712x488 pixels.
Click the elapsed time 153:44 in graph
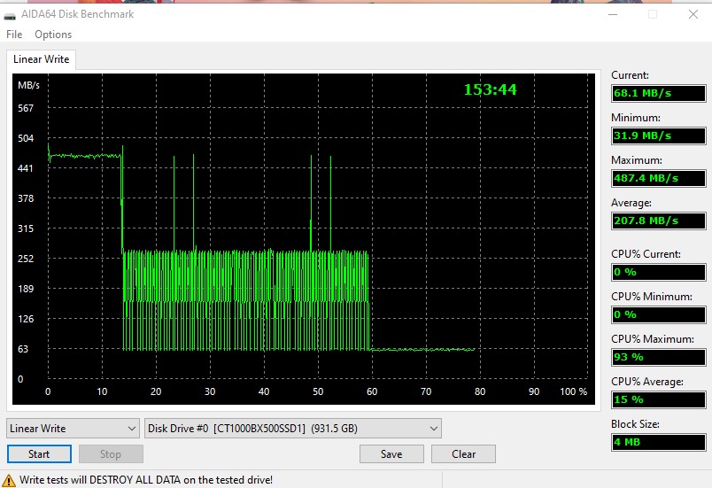pyautogui.click(x=490, y=89)
